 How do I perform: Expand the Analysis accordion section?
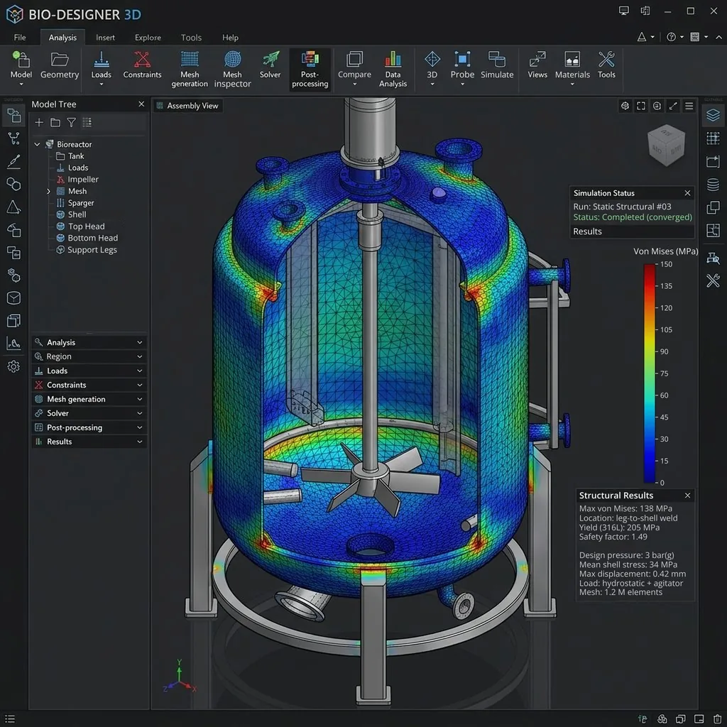[89, 342]
